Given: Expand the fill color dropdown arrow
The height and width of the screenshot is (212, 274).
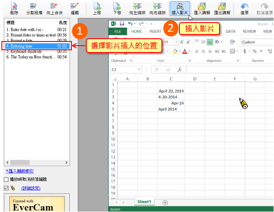Looking at the screenshot, I should 179,51.
